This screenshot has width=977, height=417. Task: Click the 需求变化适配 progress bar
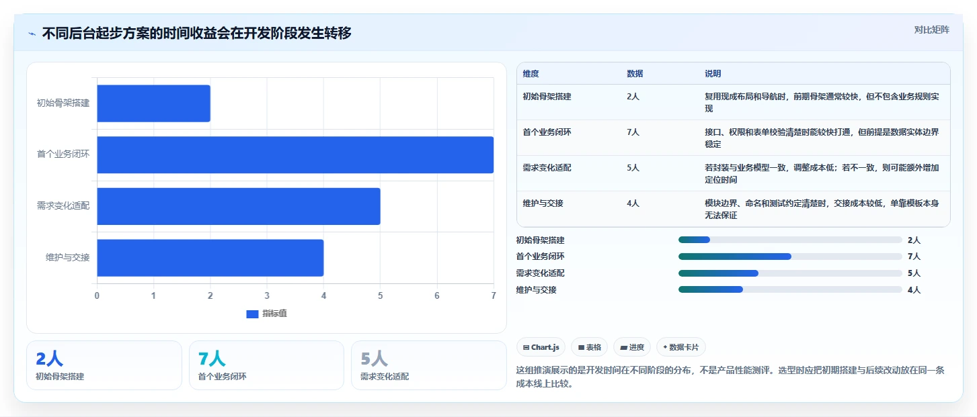790,273
